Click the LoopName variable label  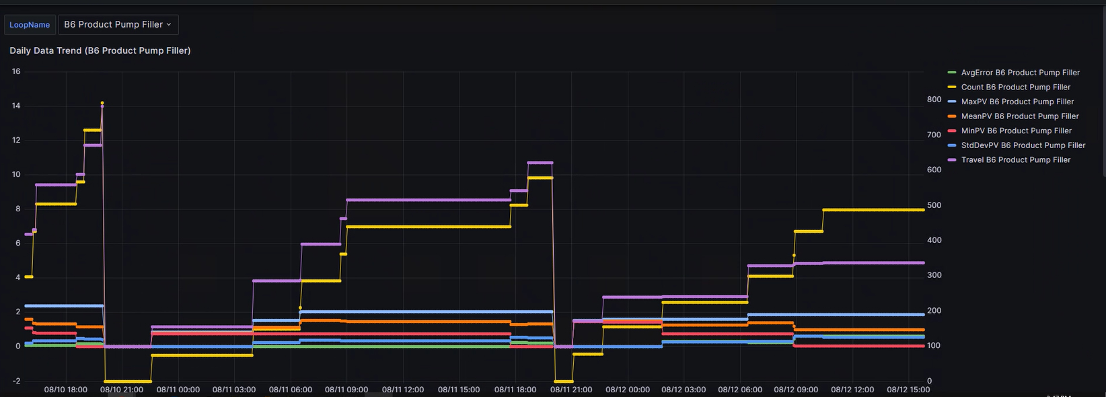30,25
